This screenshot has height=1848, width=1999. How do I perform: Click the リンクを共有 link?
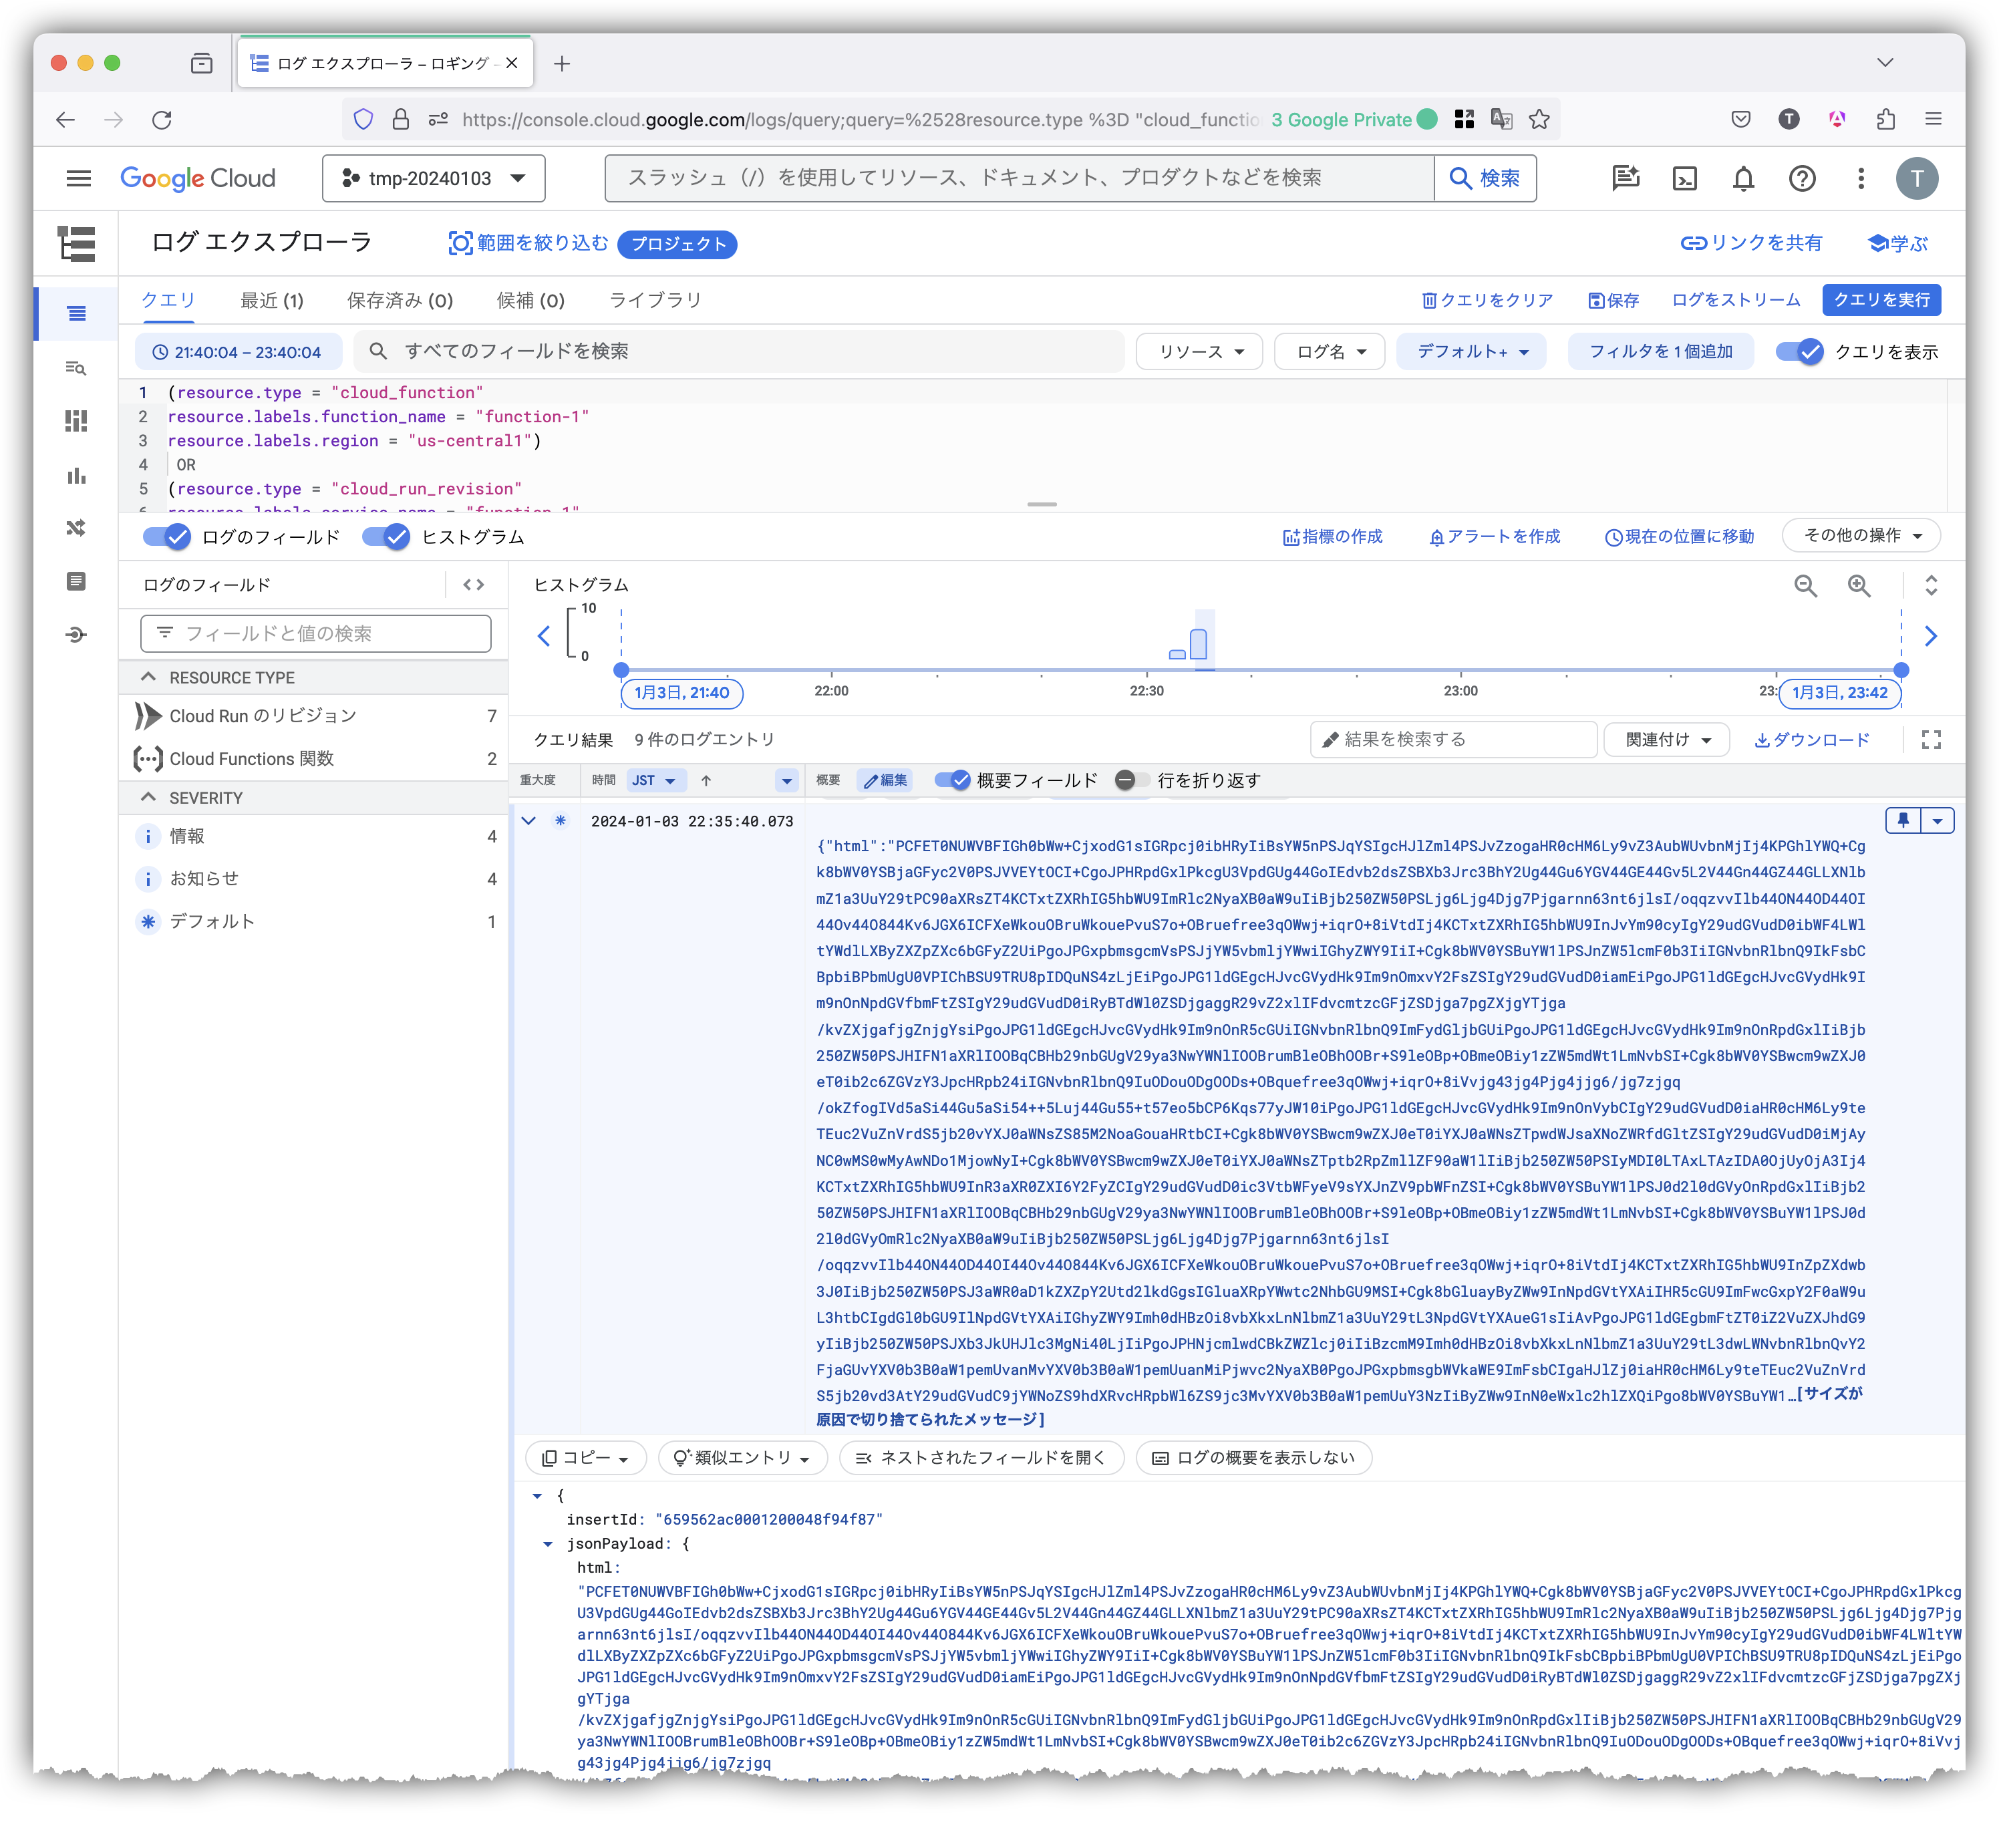(x=1750, y=242)
